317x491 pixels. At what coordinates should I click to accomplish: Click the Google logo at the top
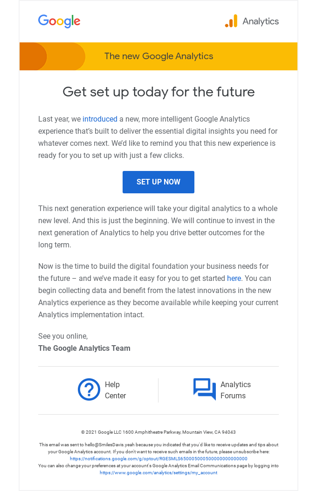[59, 21]
